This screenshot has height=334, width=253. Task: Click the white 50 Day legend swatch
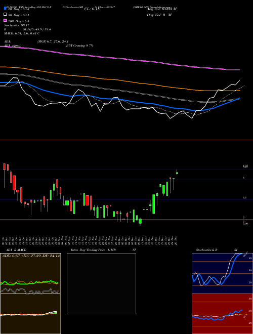(x=5, y=15)
